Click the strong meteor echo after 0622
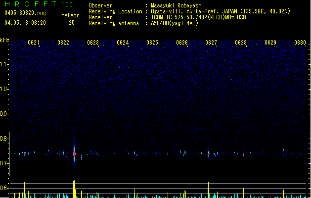Image resolution: width=311 pixels, height=198 pixels. click(74, 153)
